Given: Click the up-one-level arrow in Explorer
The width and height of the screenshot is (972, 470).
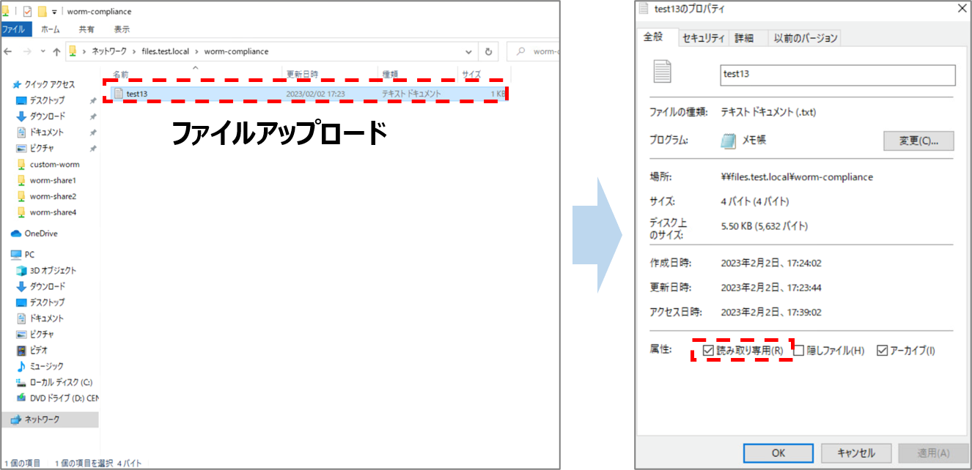Looking at the screenshot, I should pos(56,52).
